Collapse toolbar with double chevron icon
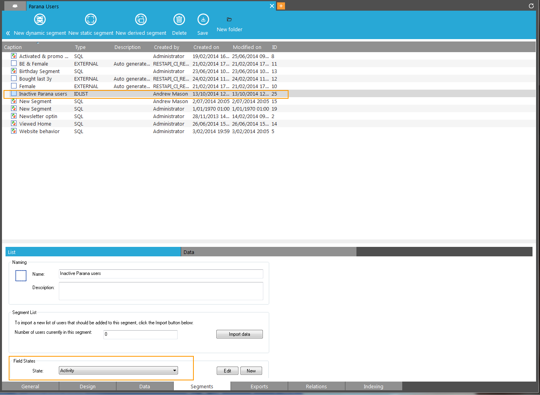The width and height of the screenshot is (540, 395). click(x=8, y=33)
